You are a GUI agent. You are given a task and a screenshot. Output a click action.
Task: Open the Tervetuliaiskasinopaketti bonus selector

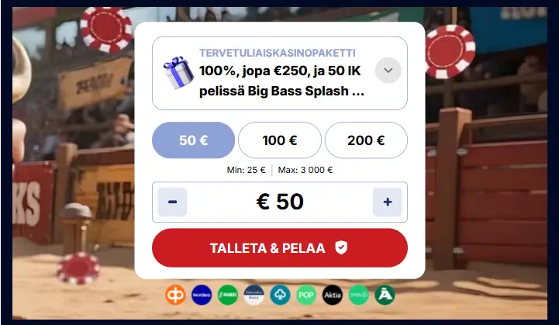[280, 73]
